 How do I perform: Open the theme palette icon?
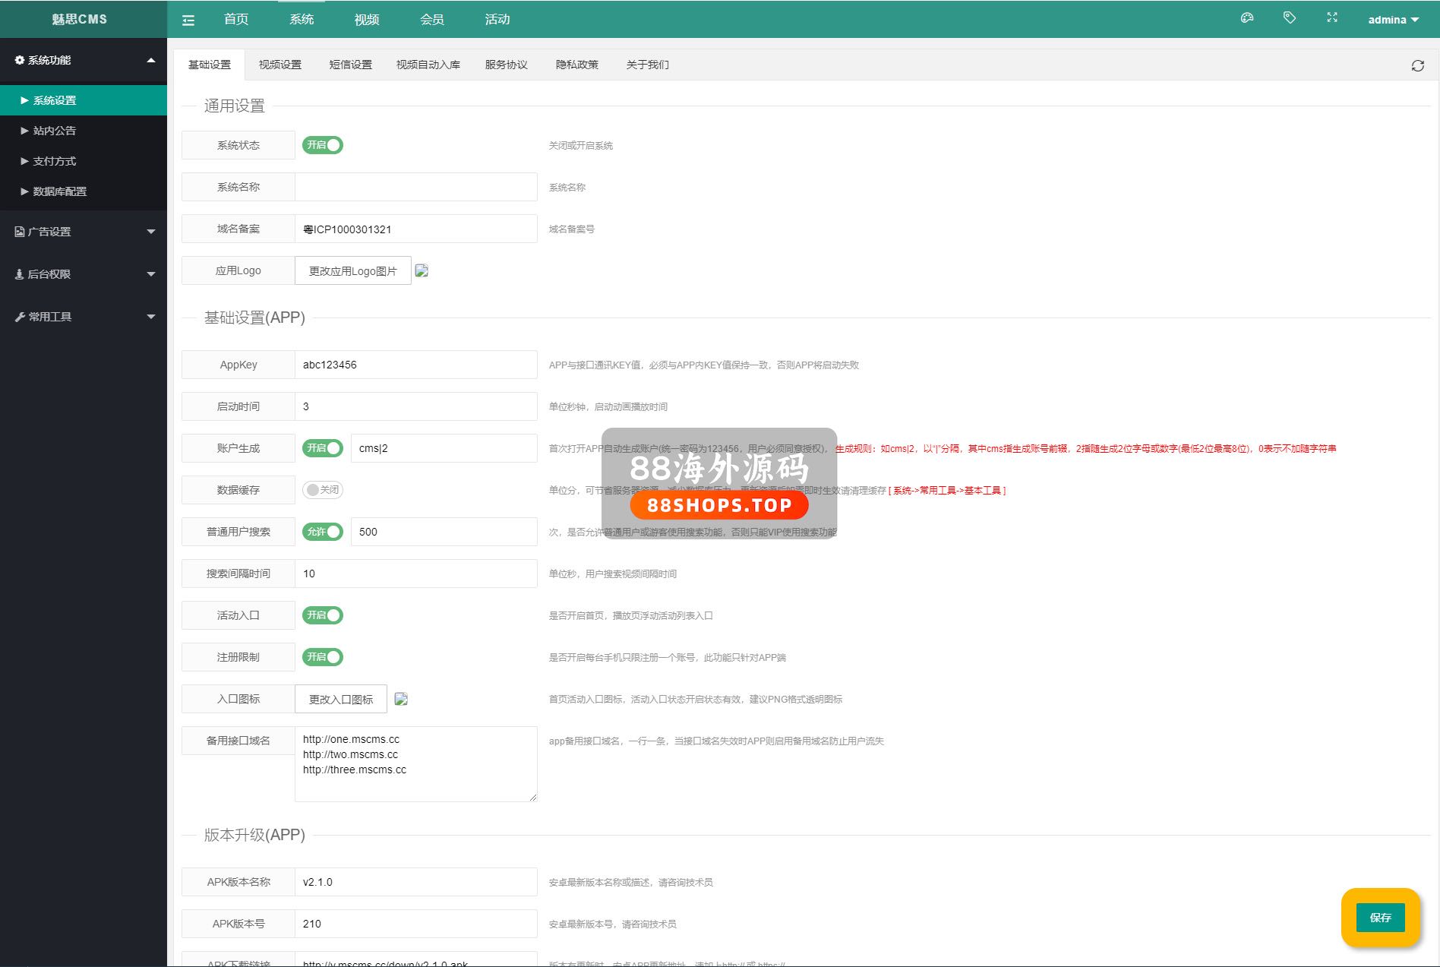coord(1246,18)
